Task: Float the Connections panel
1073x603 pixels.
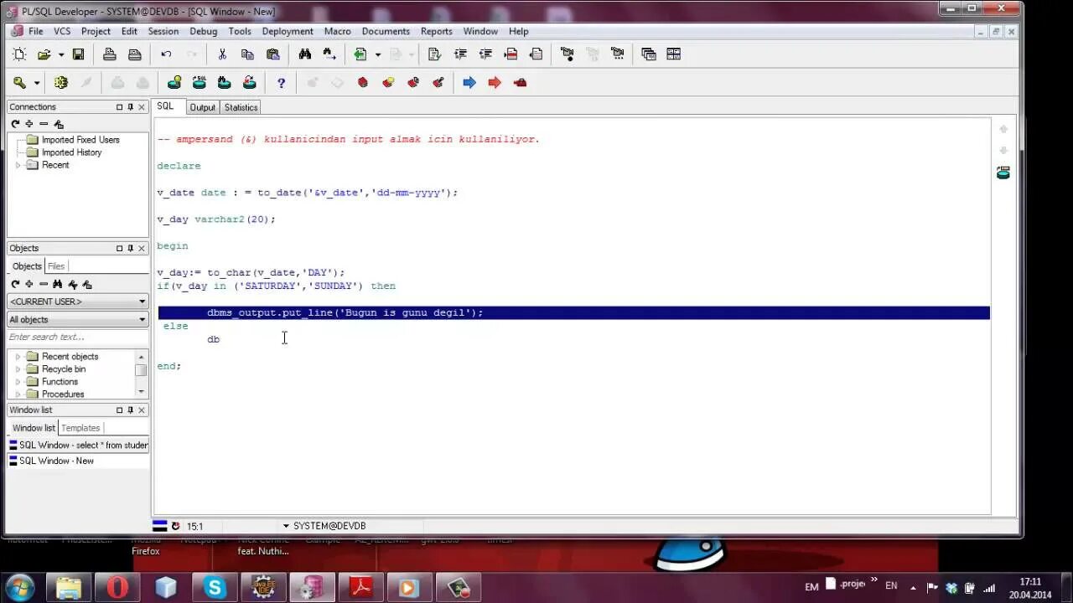Action: click(x=119, y=107)
